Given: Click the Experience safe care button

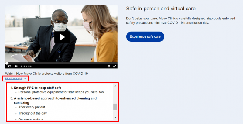Looking at the screenshot, I should 145,36.
